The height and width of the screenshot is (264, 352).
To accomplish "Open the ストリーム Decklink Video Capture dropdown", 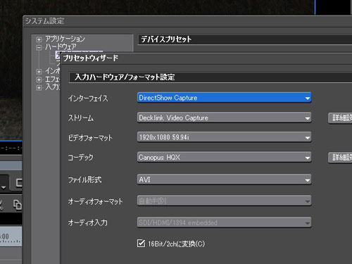I will tap(224, 118).
